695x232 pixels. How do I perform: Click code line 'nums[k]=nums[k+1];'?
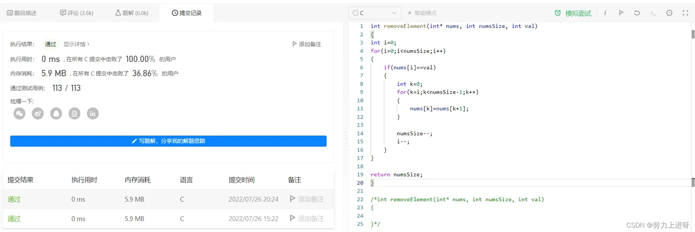[439, 109]
